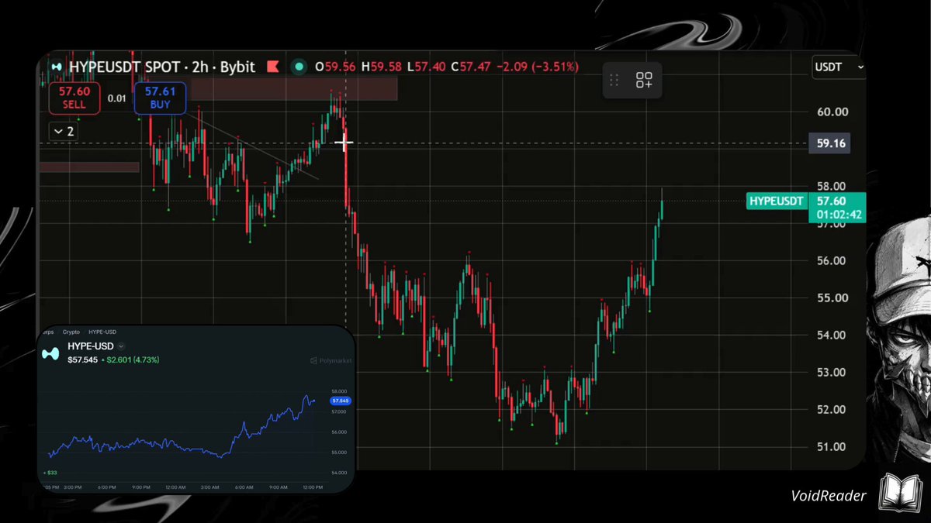The image size is (931, 523).
Task: Click the HYPE logo in the Polymarket panel
Action: click(52, 353)
